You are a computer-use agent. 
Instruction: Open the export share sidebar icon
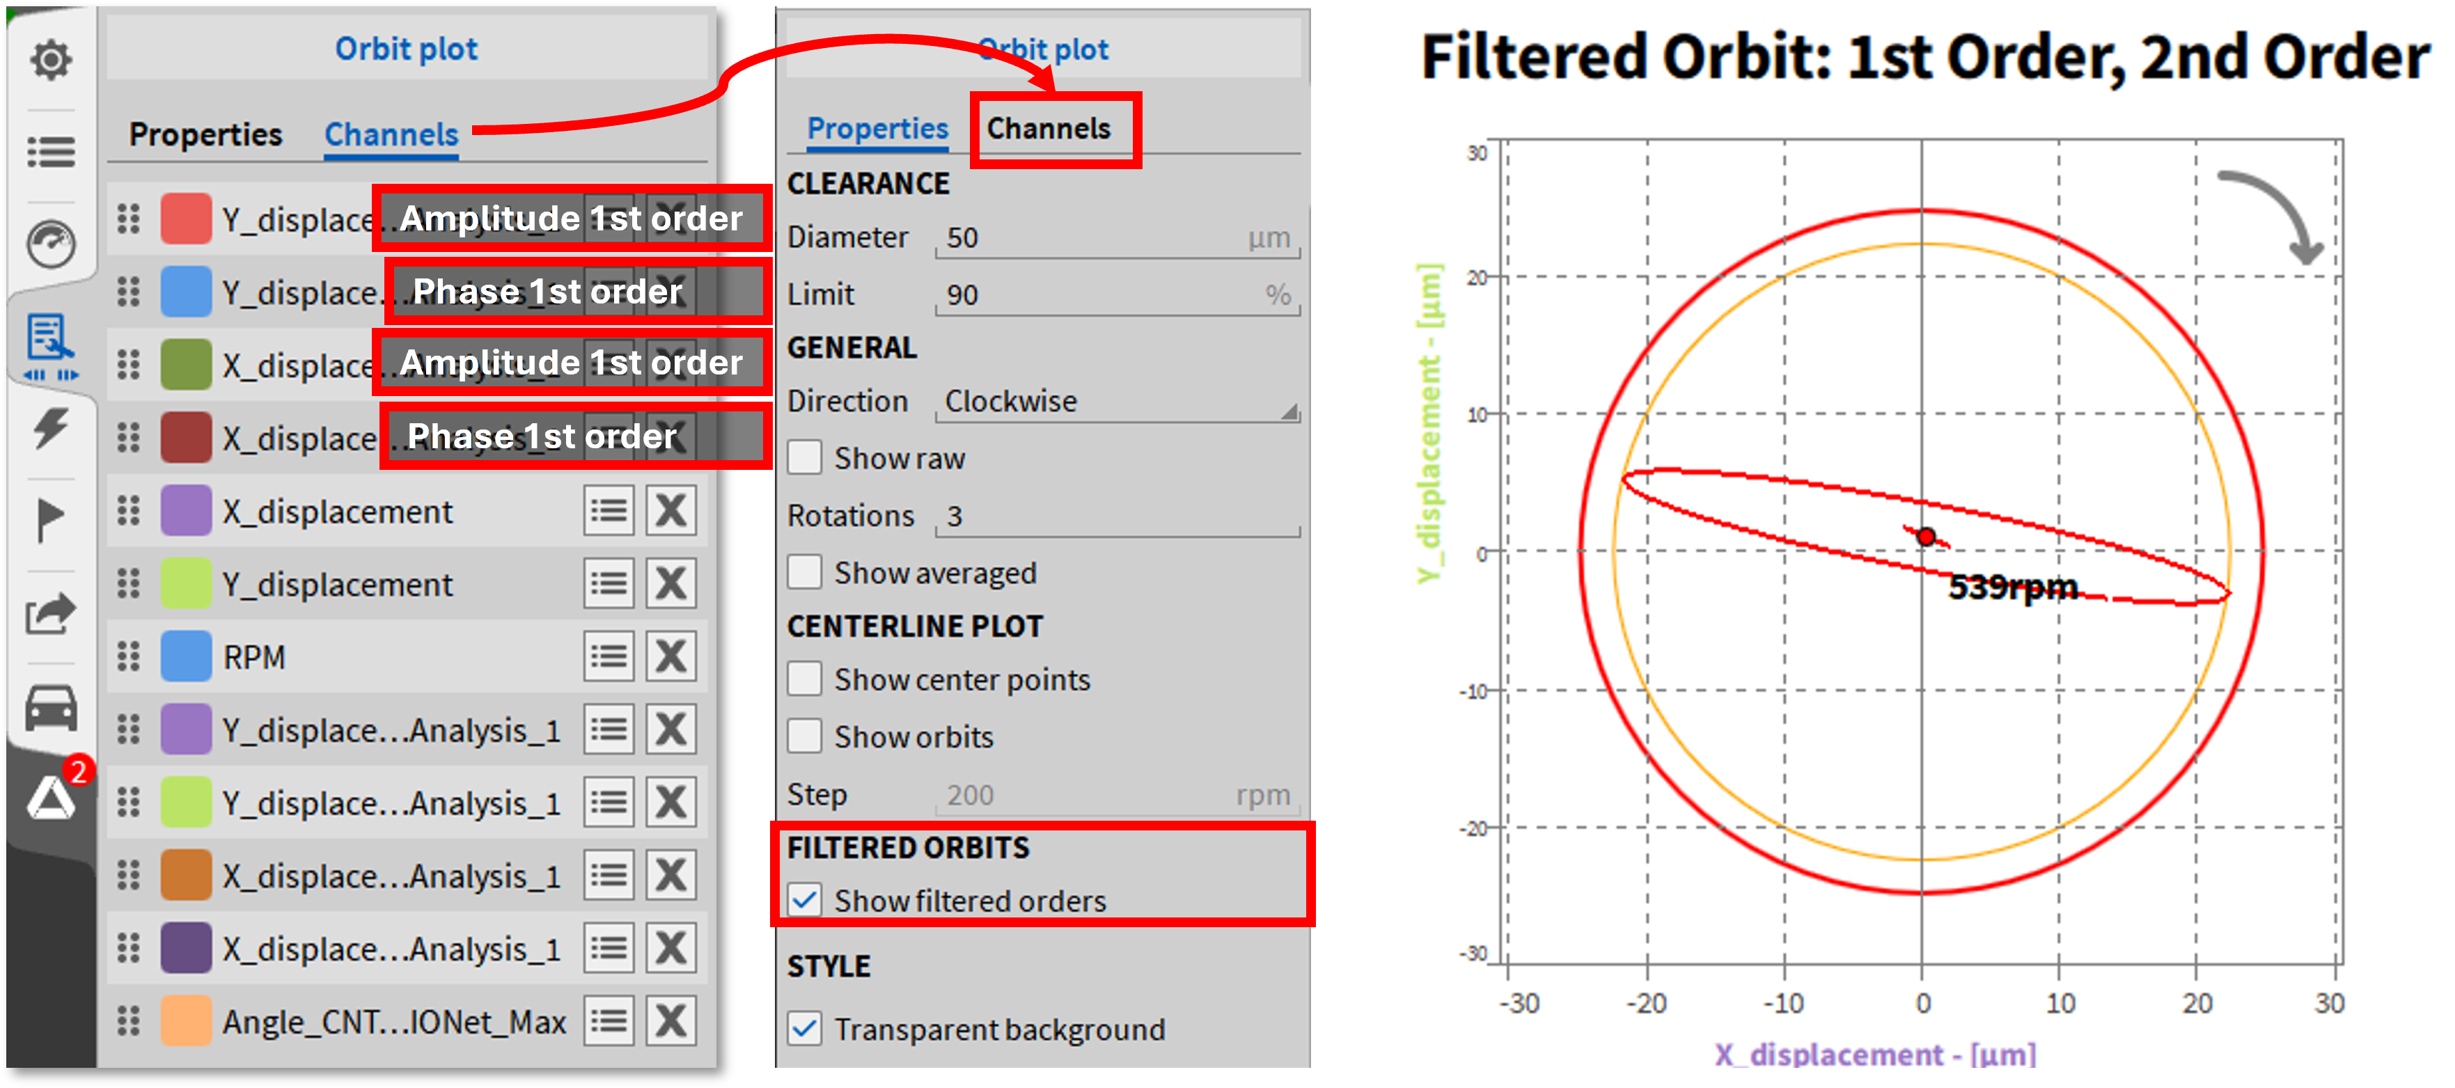point(51,613)
